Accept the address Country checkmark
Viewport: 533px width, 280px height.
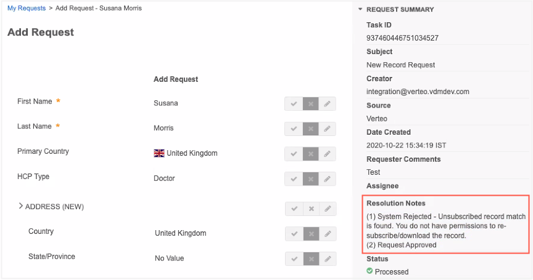[x=294, y=234]
